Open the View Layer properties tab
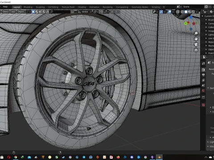Screen dimensions: 214x160 pos(203,80)
